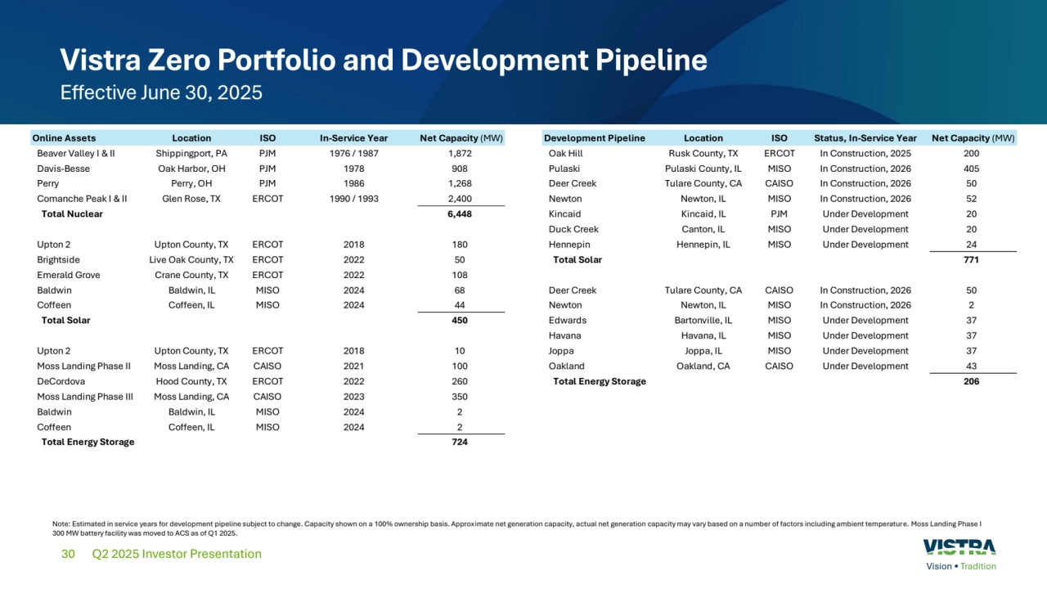Click the Development Pipeline column header
1047x589 pixels.
[594, 138]
